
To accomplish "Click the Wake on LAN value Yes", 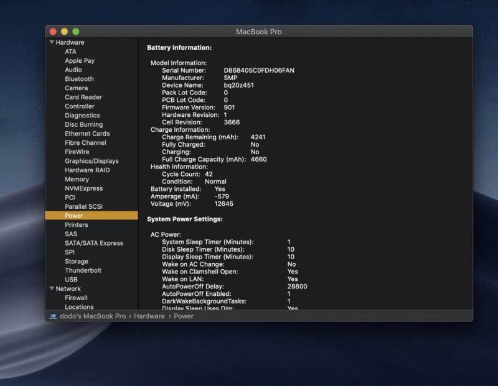I will (293, 279).
